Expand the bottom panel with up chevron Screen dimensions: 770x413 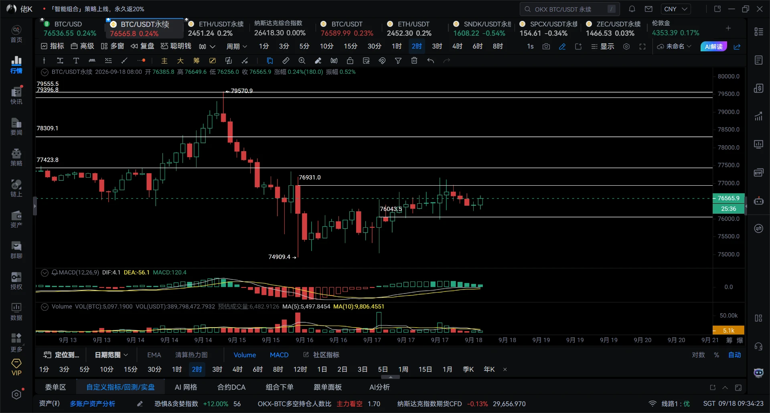pos(725,387)
